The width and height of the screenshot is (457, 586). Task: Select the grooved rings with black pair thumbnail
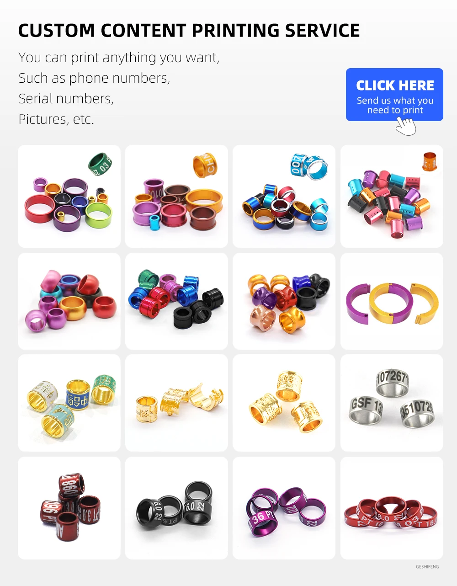tap(176, 301)
